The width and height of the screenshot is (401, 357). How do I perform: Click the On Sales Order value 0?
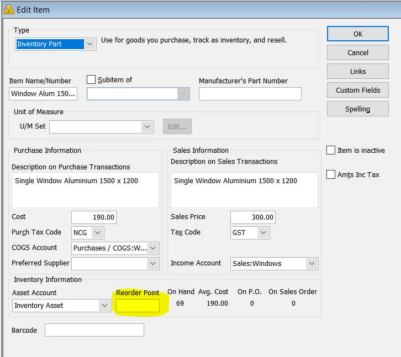click(293, 303)
